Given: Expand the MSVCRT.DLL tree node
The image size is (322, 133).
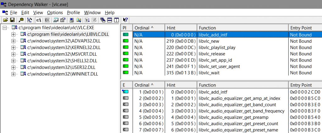Looking at the screenshot, I should 13,54.
